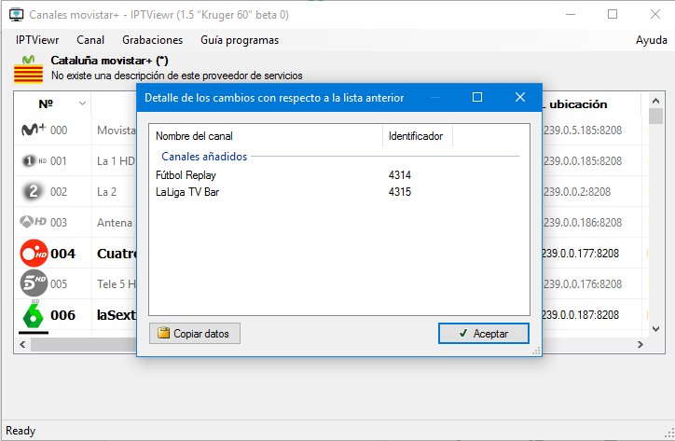Select the laSexta green channel logo

33,315
